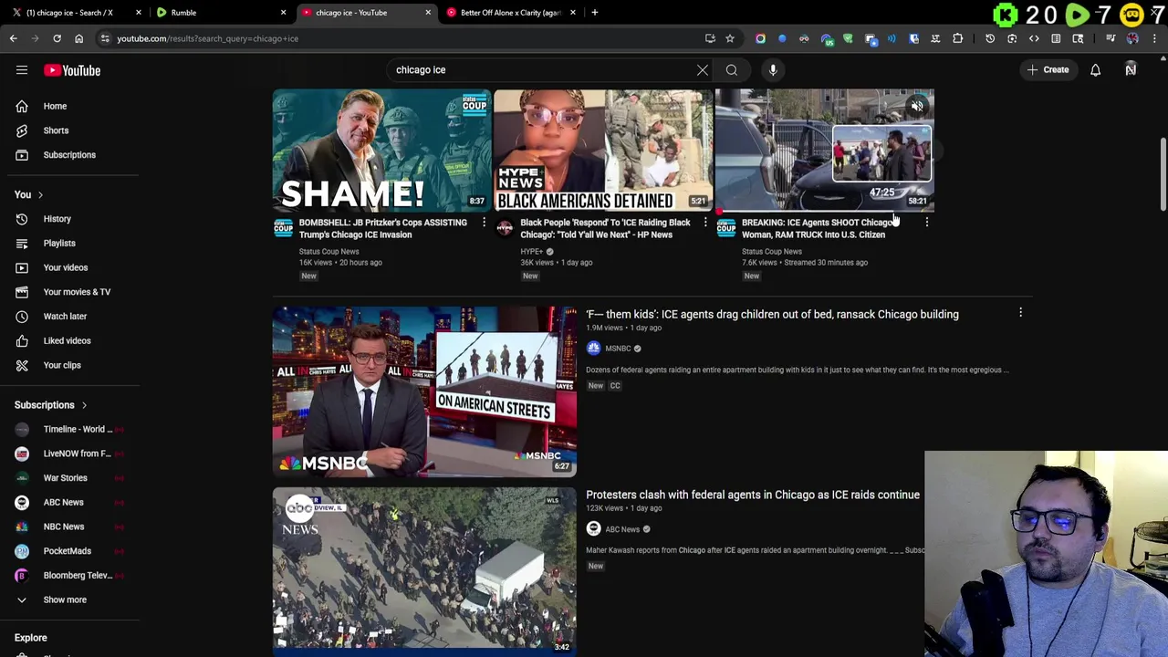Screen dimensions: 1168x657
Task: Open options for JB Pritzker video
Action: click(x=484, y=223)
